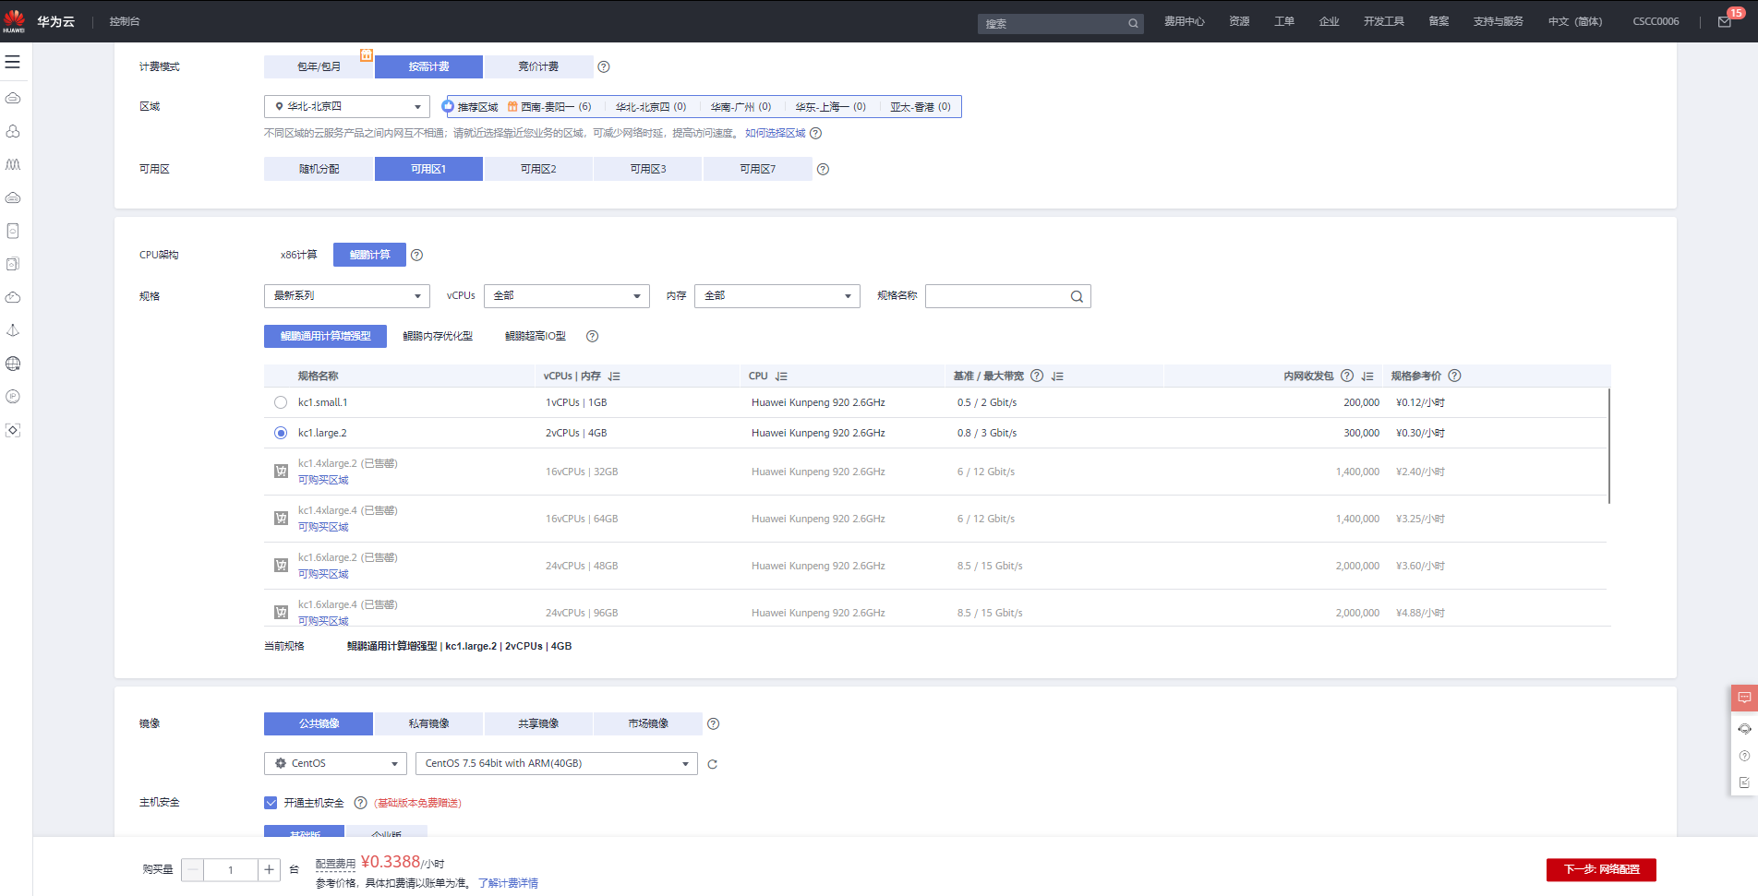The image size is (1758, 896).
Task: Click the triple-arch icon in the left sidebar
Action: (x=13, y=164)
